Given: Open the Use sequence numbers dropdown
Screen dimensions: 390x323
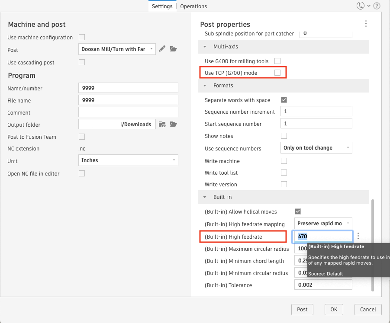Looking at the screenshot, I should [x=316, y=148].
